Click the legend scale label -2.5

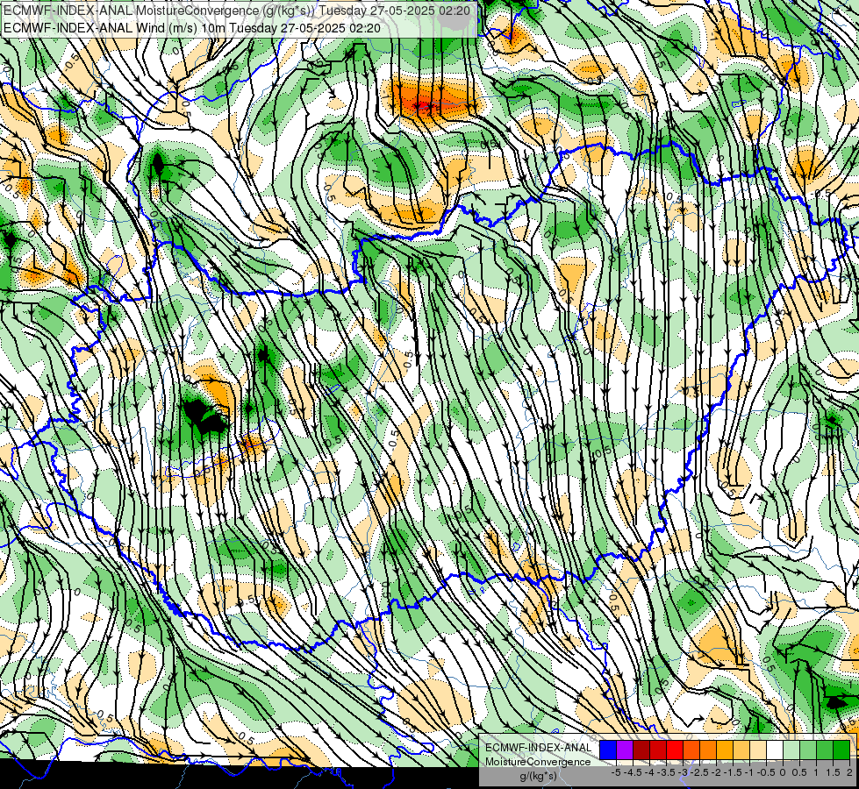tap(699, 772)
